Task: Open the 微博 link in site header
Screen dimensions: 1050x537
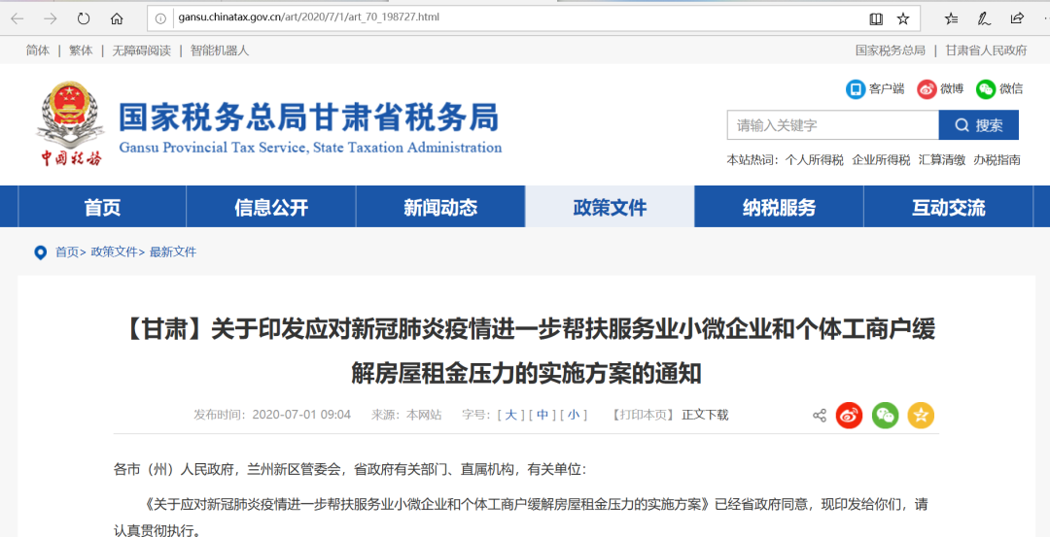Action: pyautogui.click(x=940, y=89)
